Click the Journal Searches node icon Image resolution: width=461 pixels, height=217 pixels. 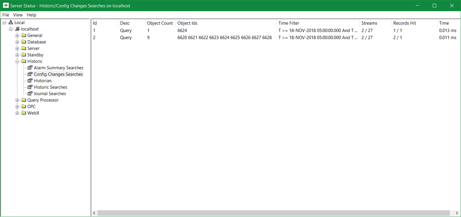pyautogui.click(x=30, y=94)
